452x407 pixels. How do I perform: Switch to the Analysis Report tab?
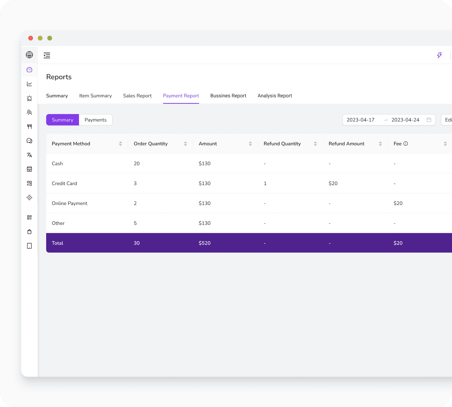pyautogui.click(x=275, y=96)
